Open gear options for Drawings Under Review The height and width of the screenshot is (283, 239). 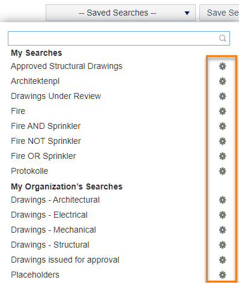click(222, 96)
